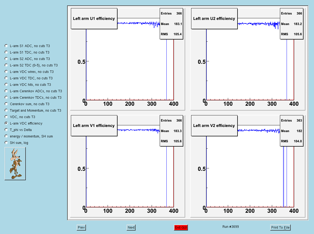Select L-arm S1 TDC, no cuts T3 option

(x=6, y=52)
